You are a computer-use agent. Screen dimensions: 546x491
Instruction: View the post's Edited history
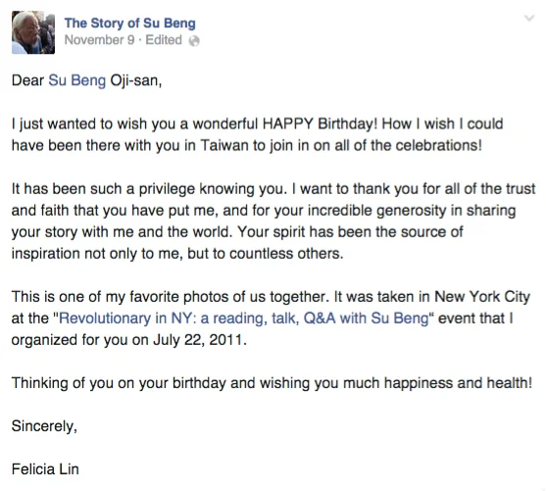(x=164, y=40)
